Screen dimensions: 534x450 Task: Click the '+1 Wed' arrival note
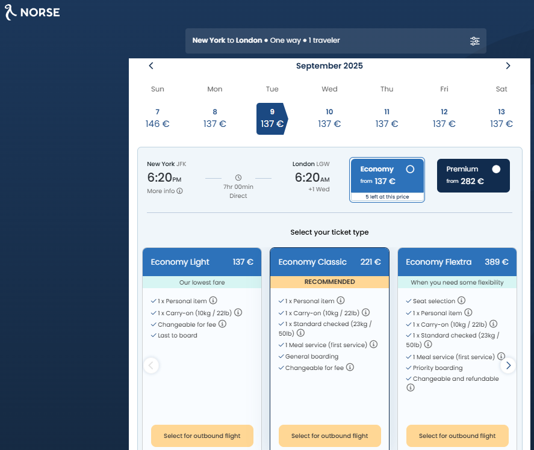pyautogui.click(x=318, y=190)
